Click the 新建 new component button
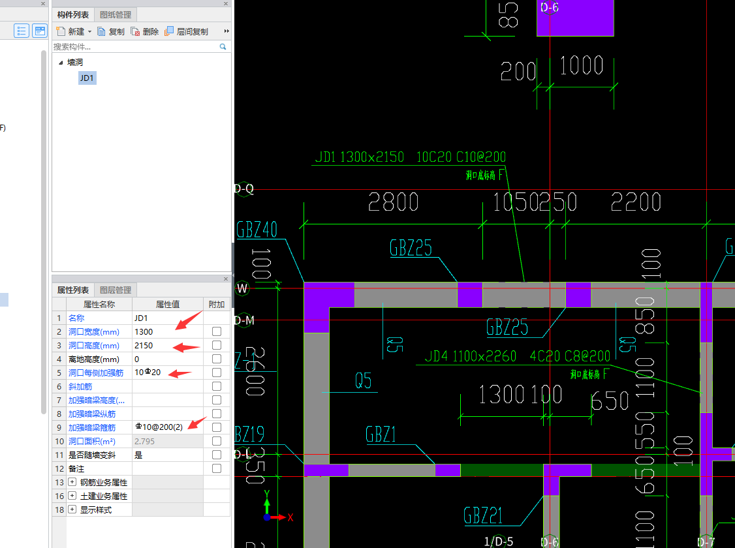Image resolution: width=735 pixels, height=548 pixels. pos(70,31)
